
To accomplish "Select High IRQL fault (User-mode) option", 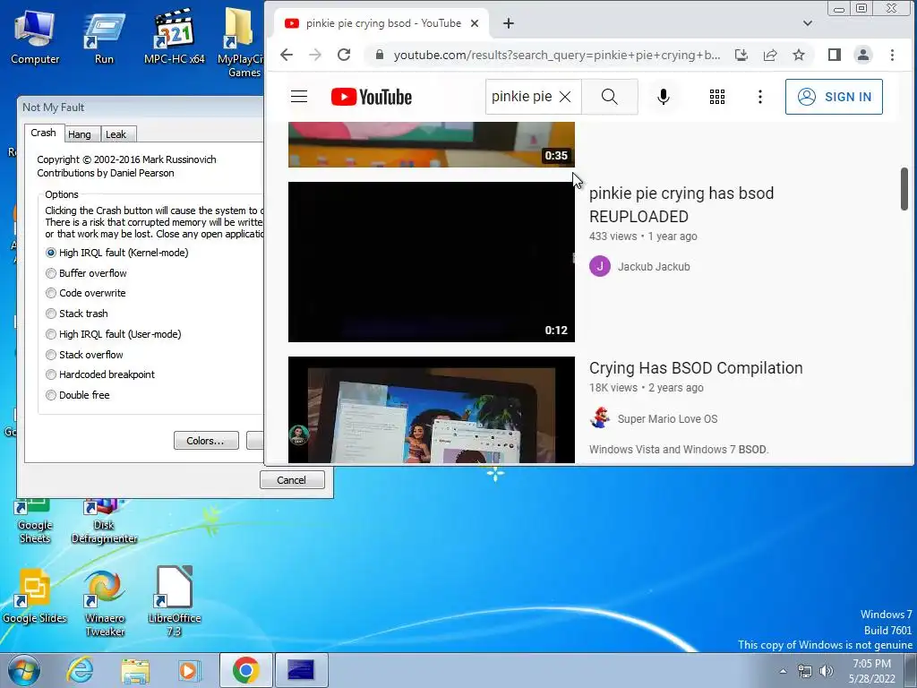I will (x=114, y=334).
